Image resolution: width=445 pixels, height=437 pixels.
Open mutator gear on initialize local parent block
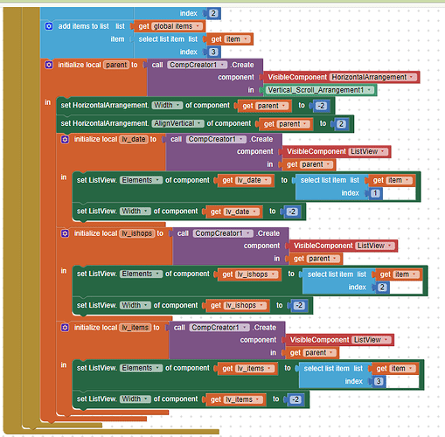[x=49, y=65]
